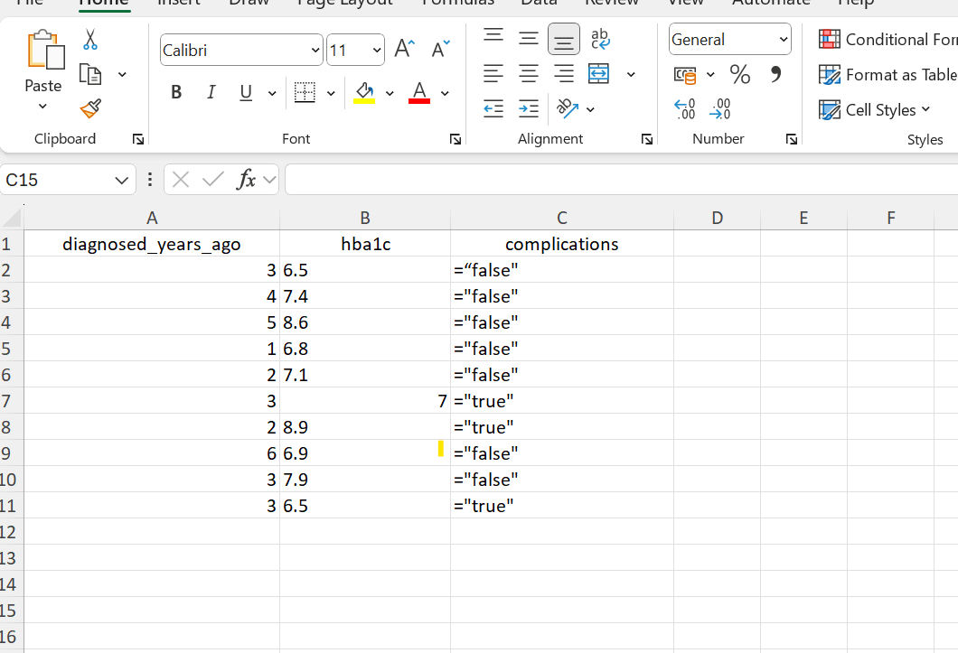Open Copy options dropdown arrow

122,75
